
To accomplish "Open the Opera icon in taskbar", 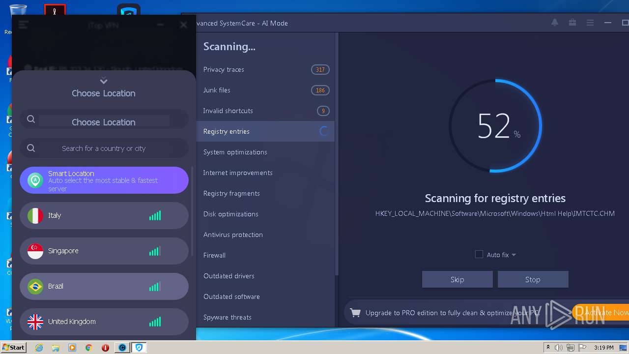I will pyautogui.click(x=105, y=348).
